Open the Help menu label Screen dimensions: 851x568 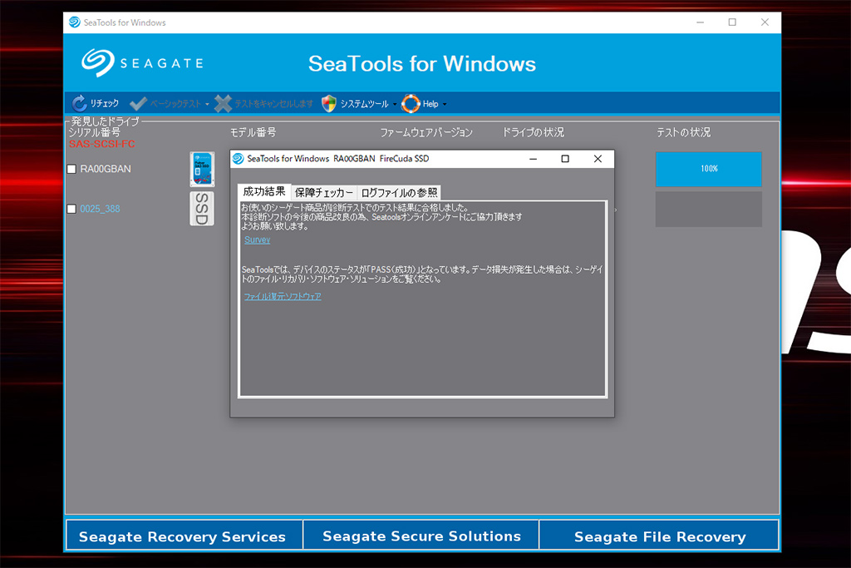(430, 104)
